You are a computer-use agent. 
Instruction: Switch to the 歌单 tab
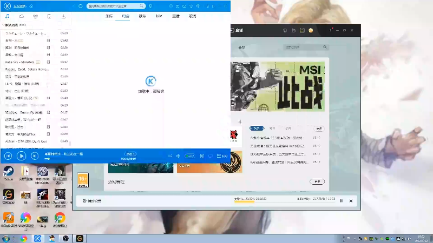click(142, 16)
